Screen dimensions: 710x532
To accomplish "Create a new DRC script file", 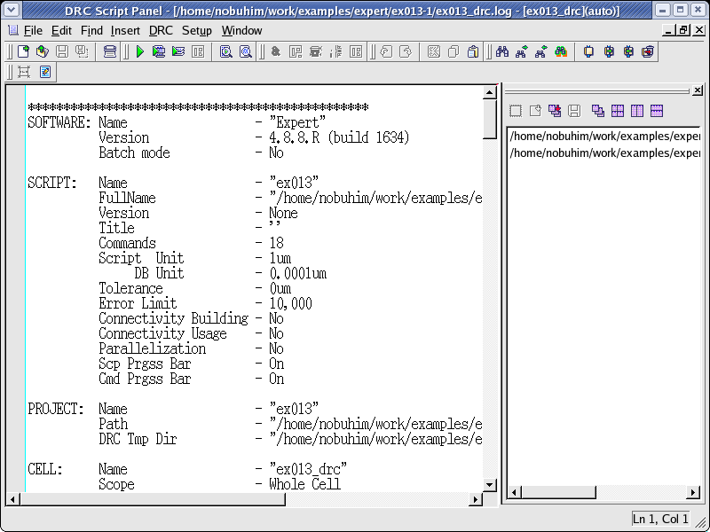I will coord(23,51).
